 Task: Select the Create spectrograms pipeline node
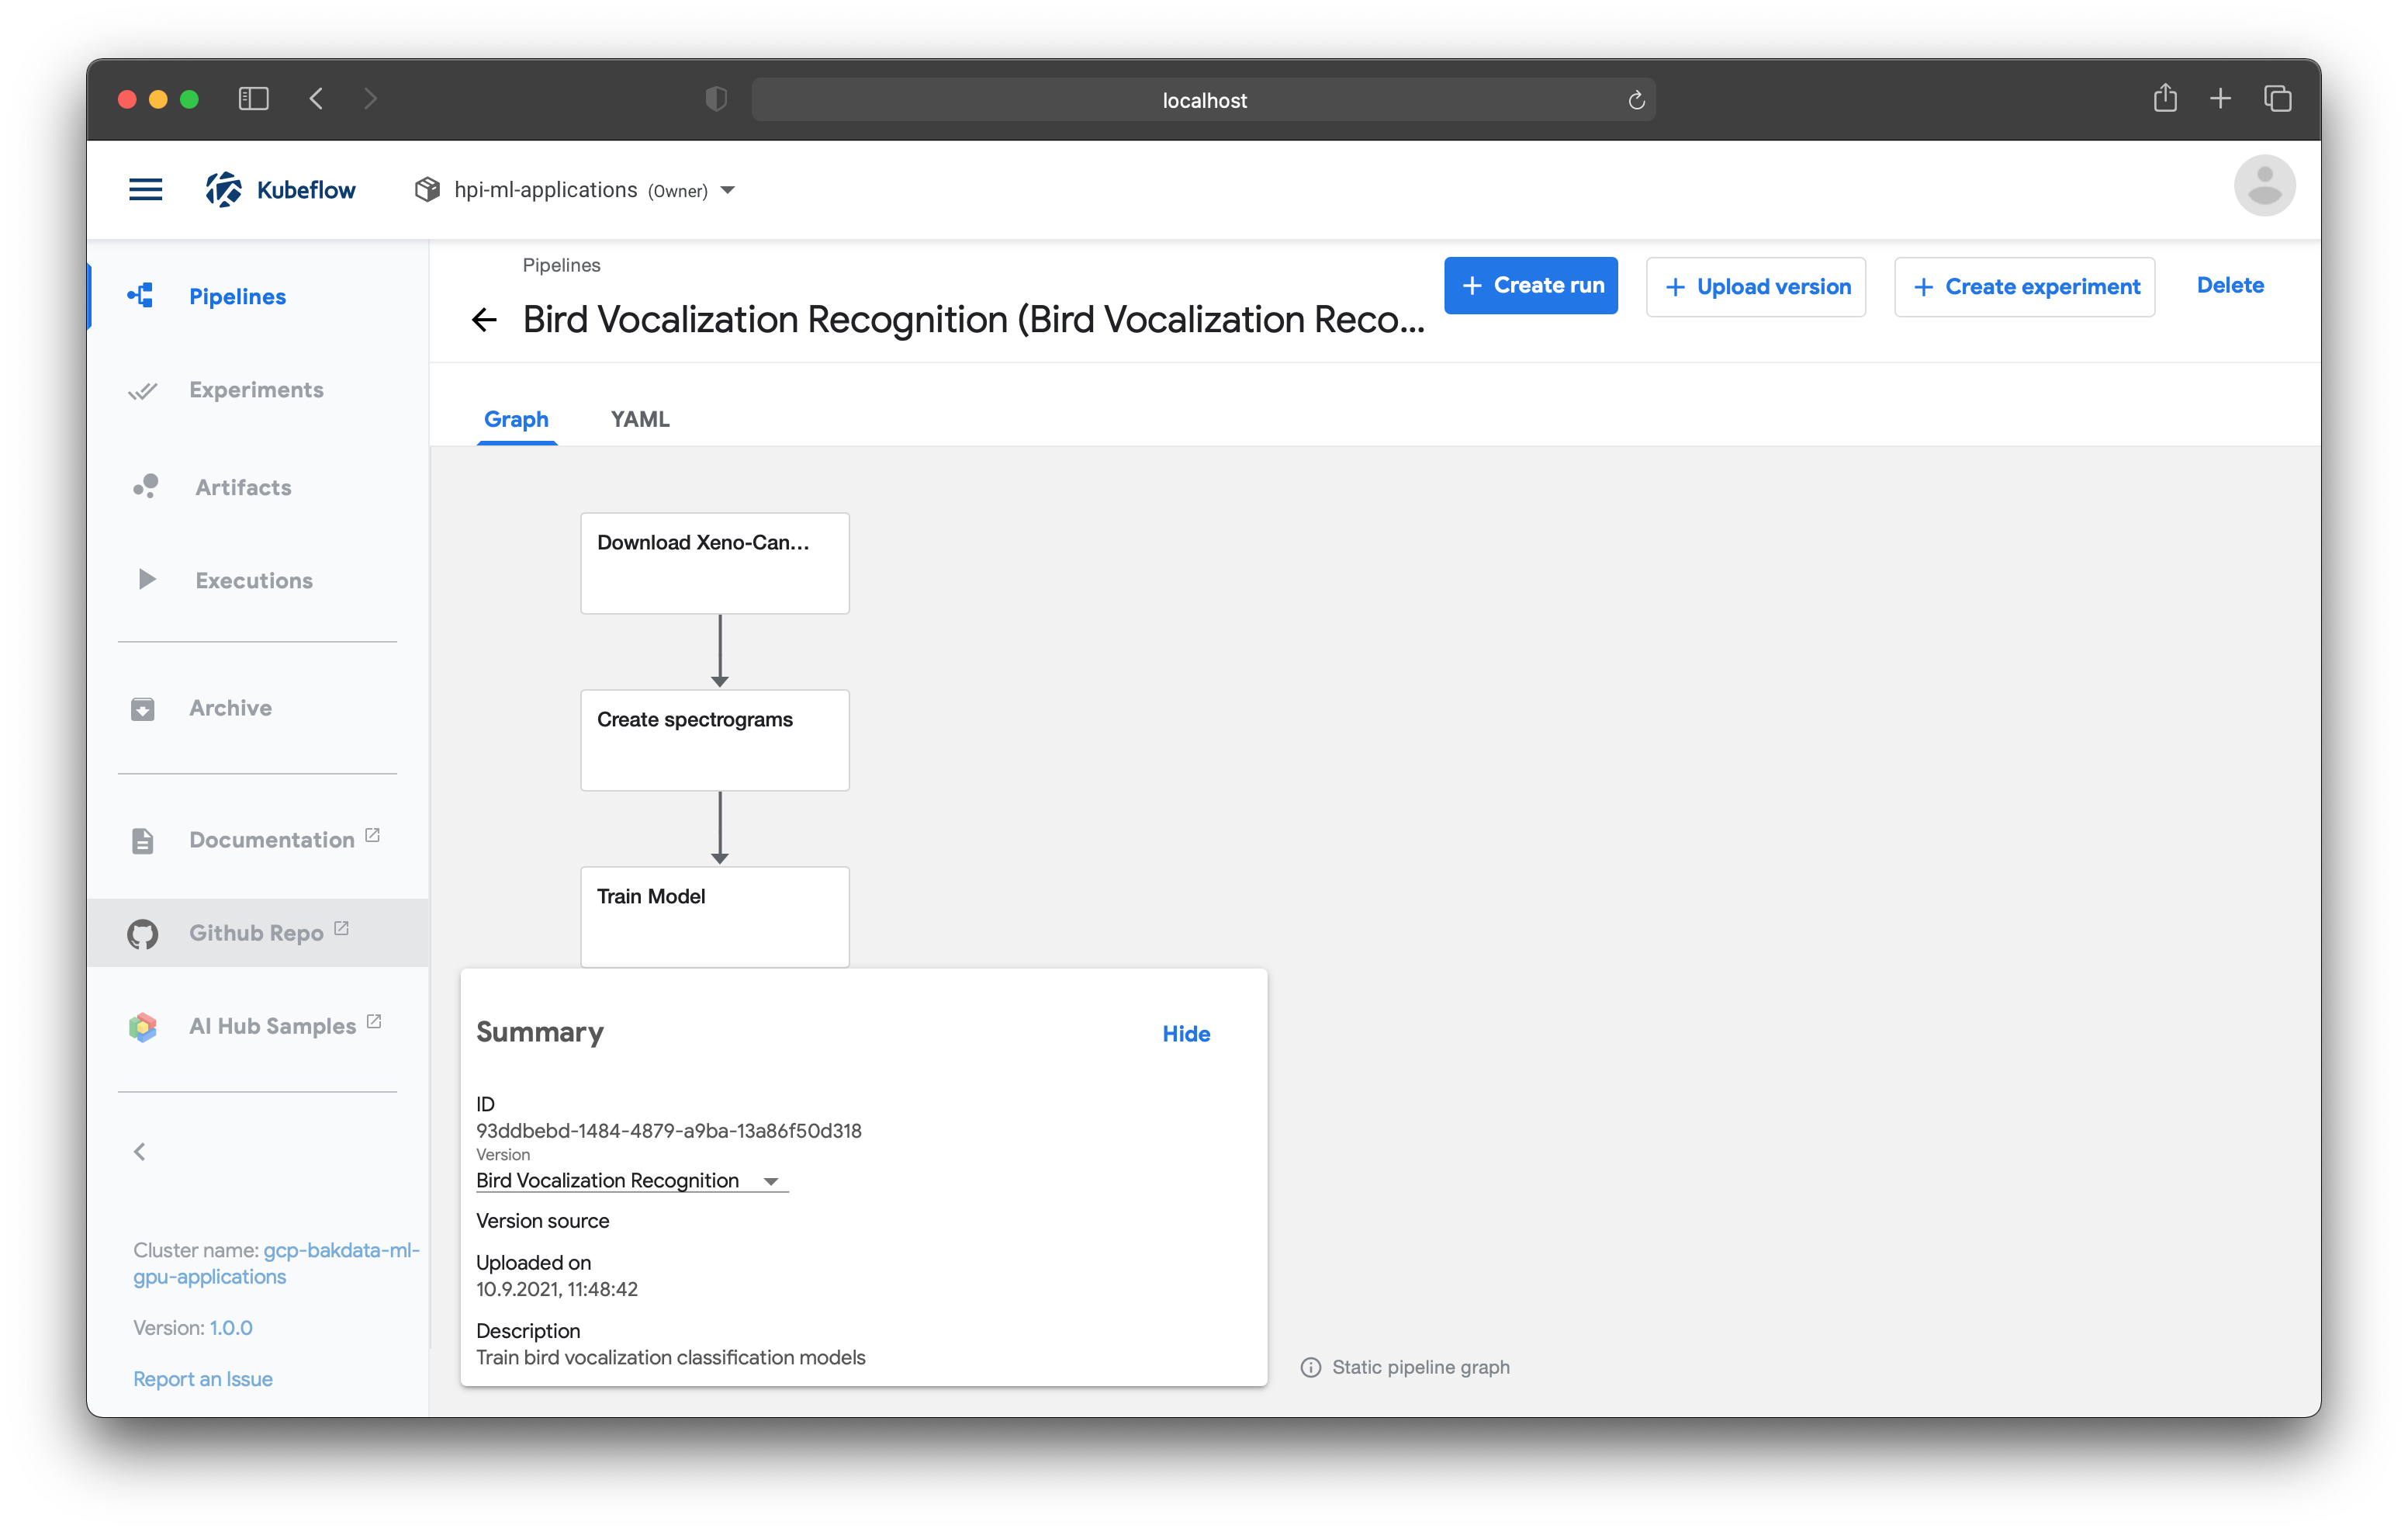714,740
